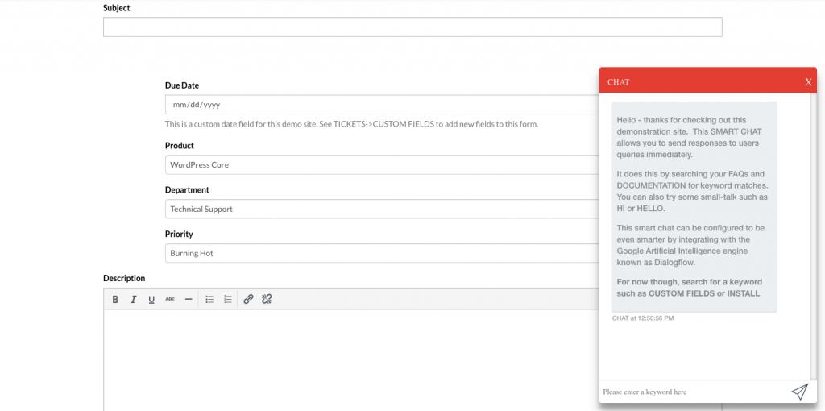This screenshot has height=411, width=825.
Task: Close the chat window with X
Action: 808,82
